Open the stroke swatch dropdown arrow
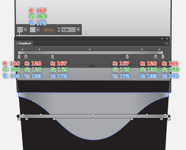 38,30
